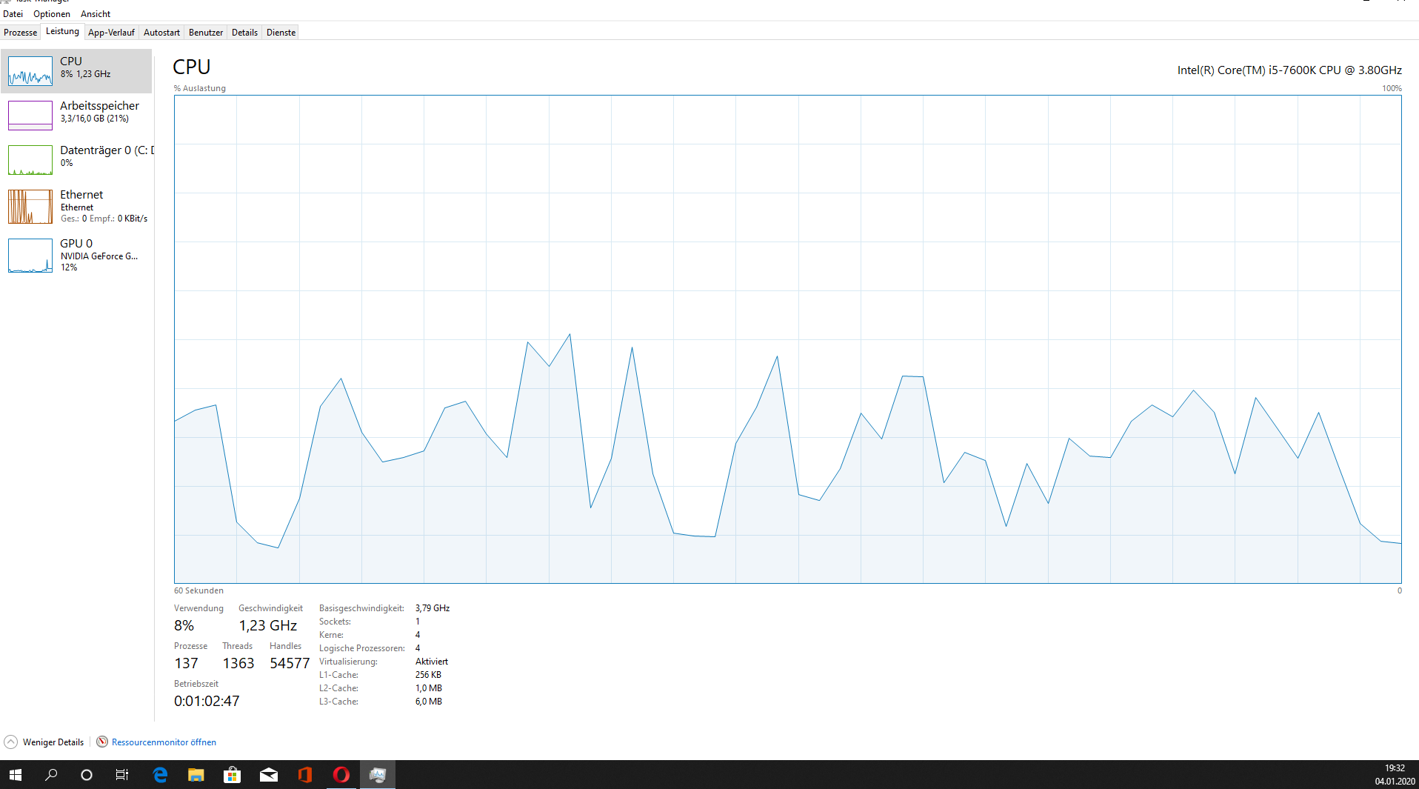Select the Ethernet mini graph thumbnail

pyautogui.click(x=30, y=207)
